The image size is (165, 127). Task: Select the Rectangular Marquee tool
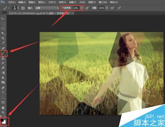tap(3, 23)
